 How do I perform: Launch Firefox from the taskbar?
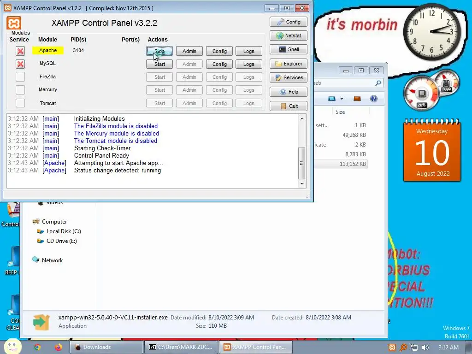click(x=59, y=347)
